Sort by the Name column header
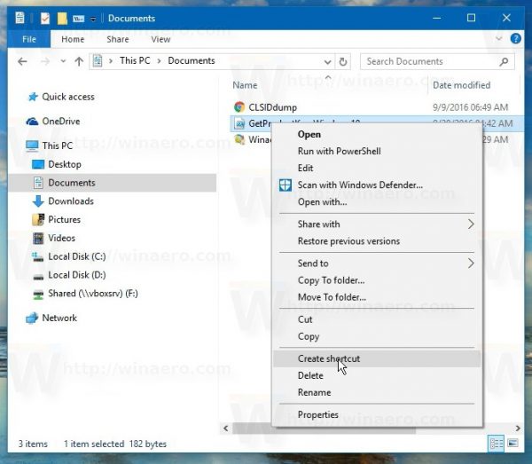 [x=245, y=85]
